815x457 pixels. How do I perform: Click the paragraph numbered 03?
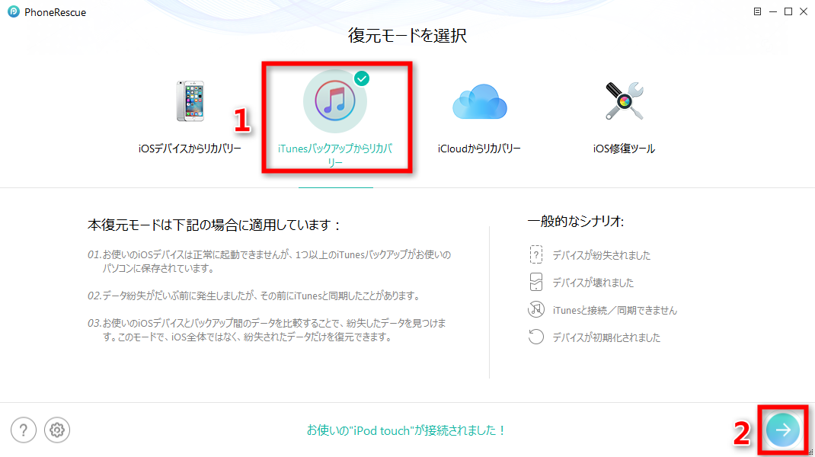[267, 330]
